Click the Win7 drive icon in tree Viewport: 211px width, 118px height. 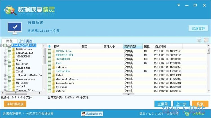pos(9,45)
